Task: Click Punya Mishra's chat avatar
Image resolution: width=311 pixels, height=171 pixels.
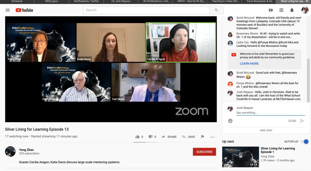Action: pos(230,84)
